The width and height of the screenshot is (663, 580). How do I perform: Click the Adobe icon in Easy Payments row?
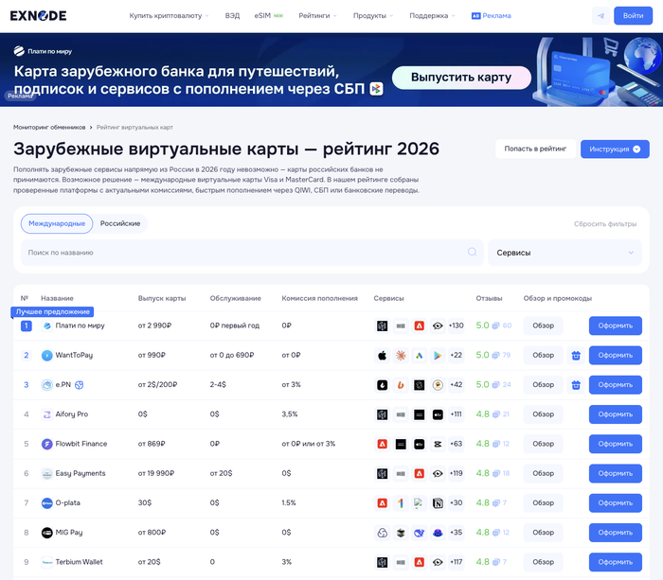(x=419, y=473)
